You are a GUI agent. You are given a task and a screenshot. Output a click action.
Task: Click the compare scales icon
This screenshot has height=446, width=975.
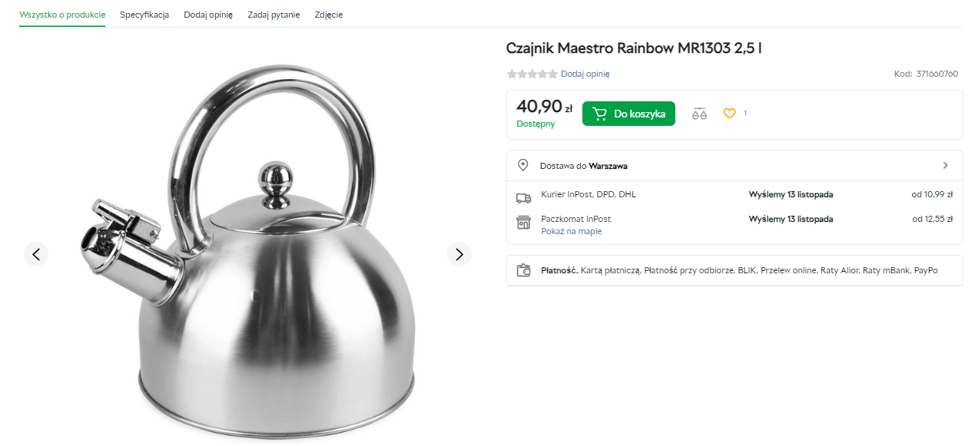coord(698,114)
